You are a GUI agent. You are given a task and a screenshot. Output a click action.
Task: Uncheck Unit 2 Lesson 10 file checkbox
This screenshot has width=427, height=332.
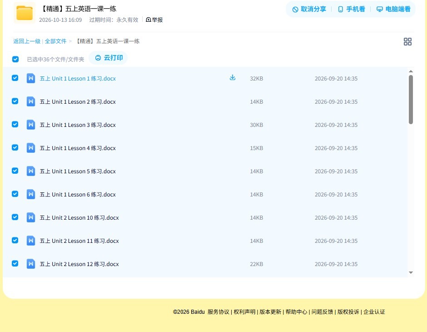click(x=15, y=217)
